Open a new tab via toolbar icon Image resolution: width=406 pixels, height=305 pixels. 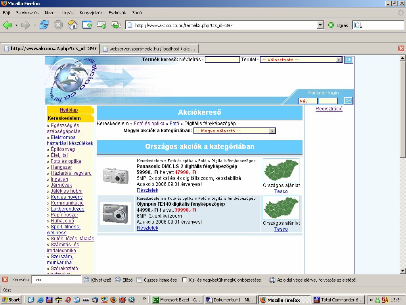pyautogui.click(x=101, y=25)
